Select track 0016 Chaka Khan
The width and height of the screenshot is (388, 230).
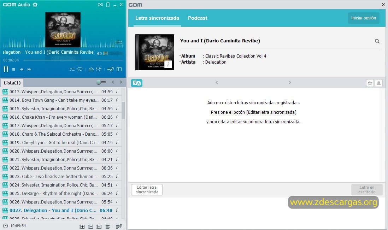pyautogui.click(x=61, y=117)
